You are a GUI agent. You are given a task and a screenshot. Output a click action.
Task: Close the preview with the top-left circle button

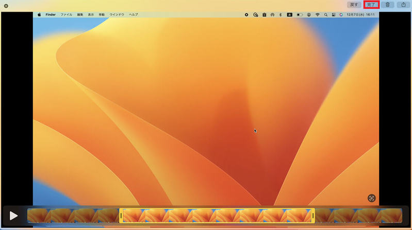click(x=6, y=6)
